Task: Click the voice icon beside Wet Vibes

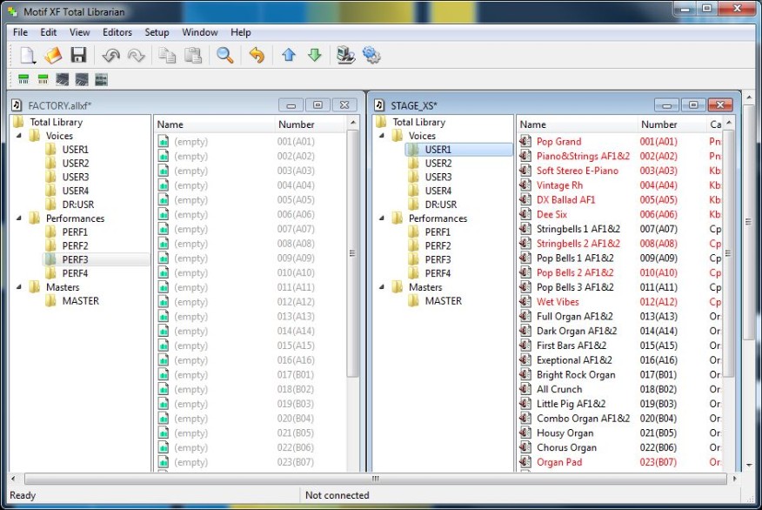Action: tap(525, 302)
